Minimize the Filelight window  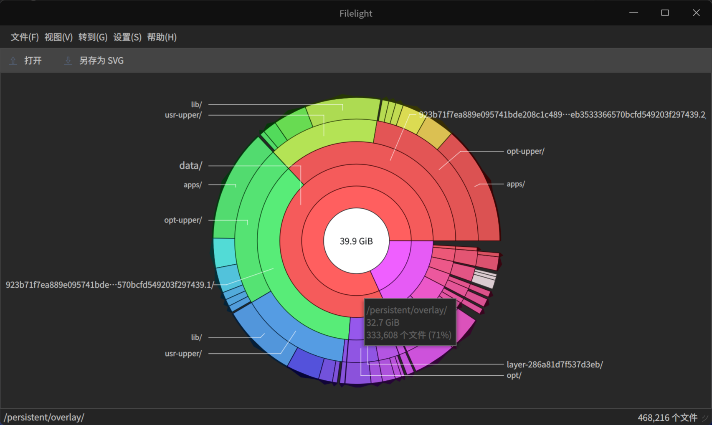634,13
